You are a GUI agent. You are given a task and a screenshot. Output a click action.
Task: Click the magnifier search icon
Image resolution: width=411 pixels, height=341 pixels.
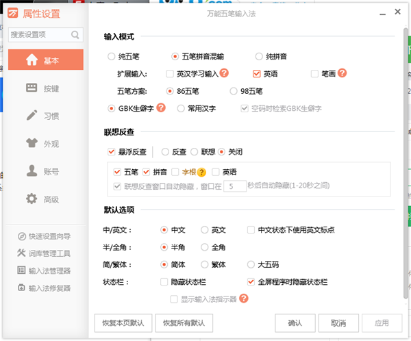tap(75, 35)
